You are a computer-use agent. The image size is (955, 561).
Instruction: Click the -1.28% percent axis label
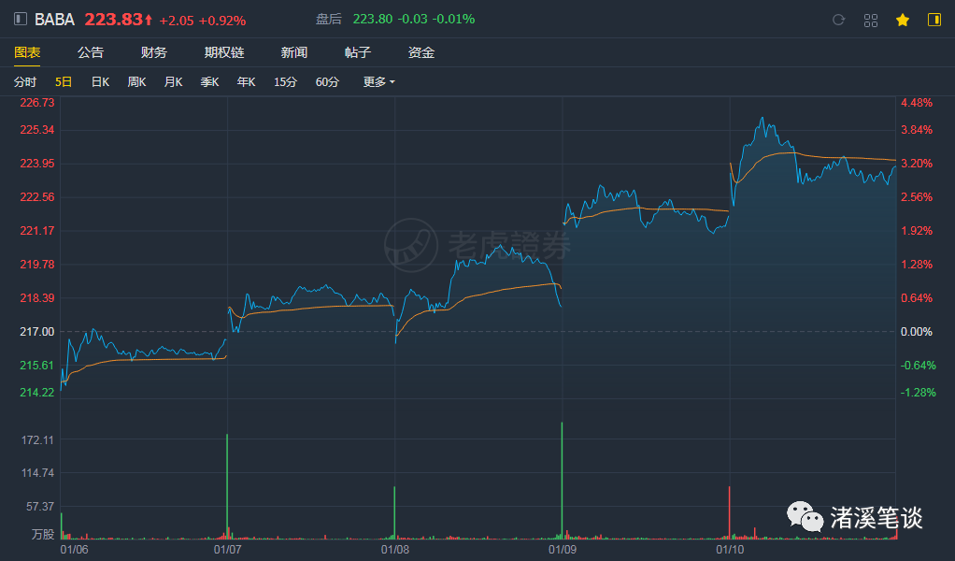(x=918, y=393)
